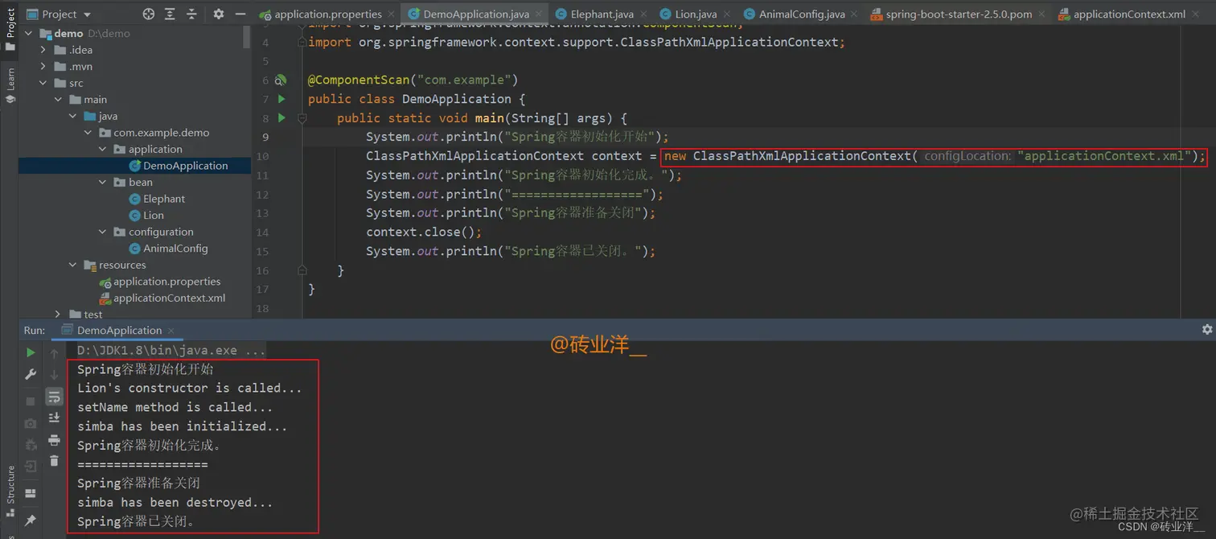The image size is (1216, 539).
Task: Click Scroll to End icon in console
Action: (x=54, y=418)
